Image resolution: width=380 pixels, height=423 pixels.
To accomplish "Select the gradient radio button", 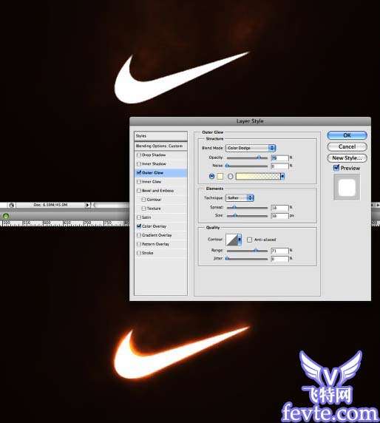I will point(231,177).
